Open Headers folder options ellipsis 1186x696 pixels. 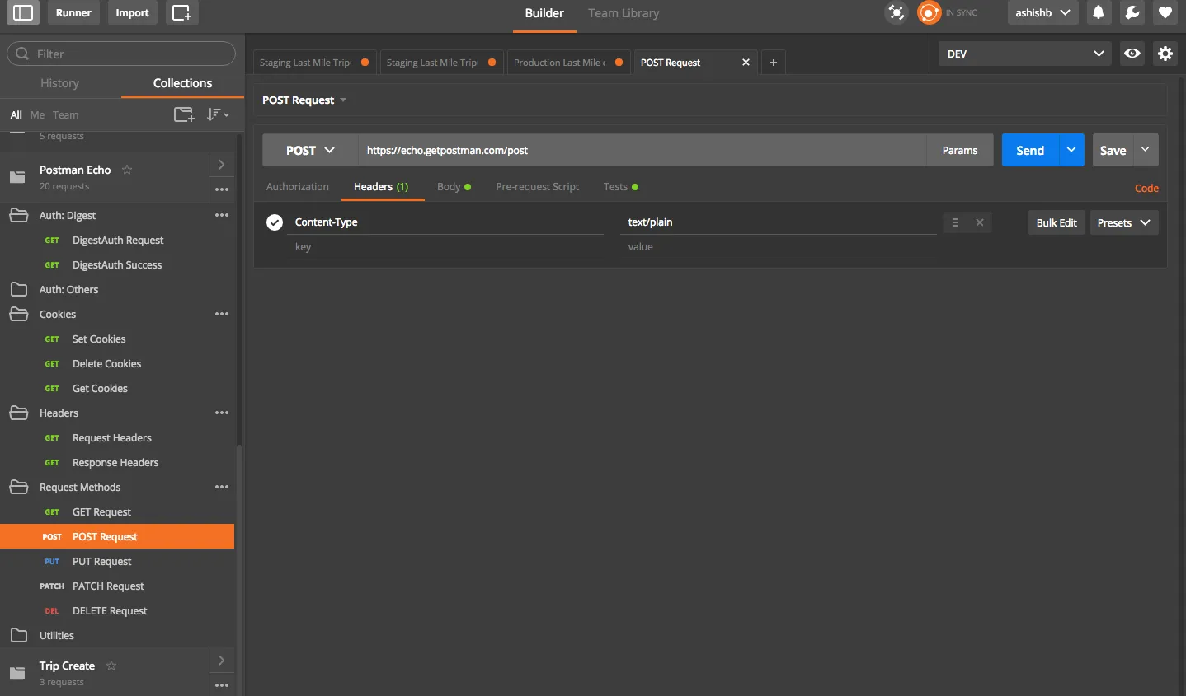point(222,413)
